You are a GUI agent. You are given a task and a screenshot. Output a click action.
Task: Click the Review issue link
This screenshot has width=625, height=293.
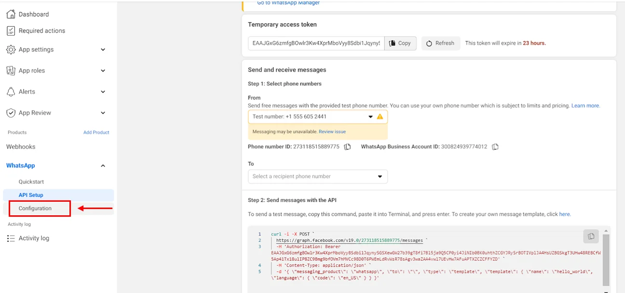click(332, 131)
